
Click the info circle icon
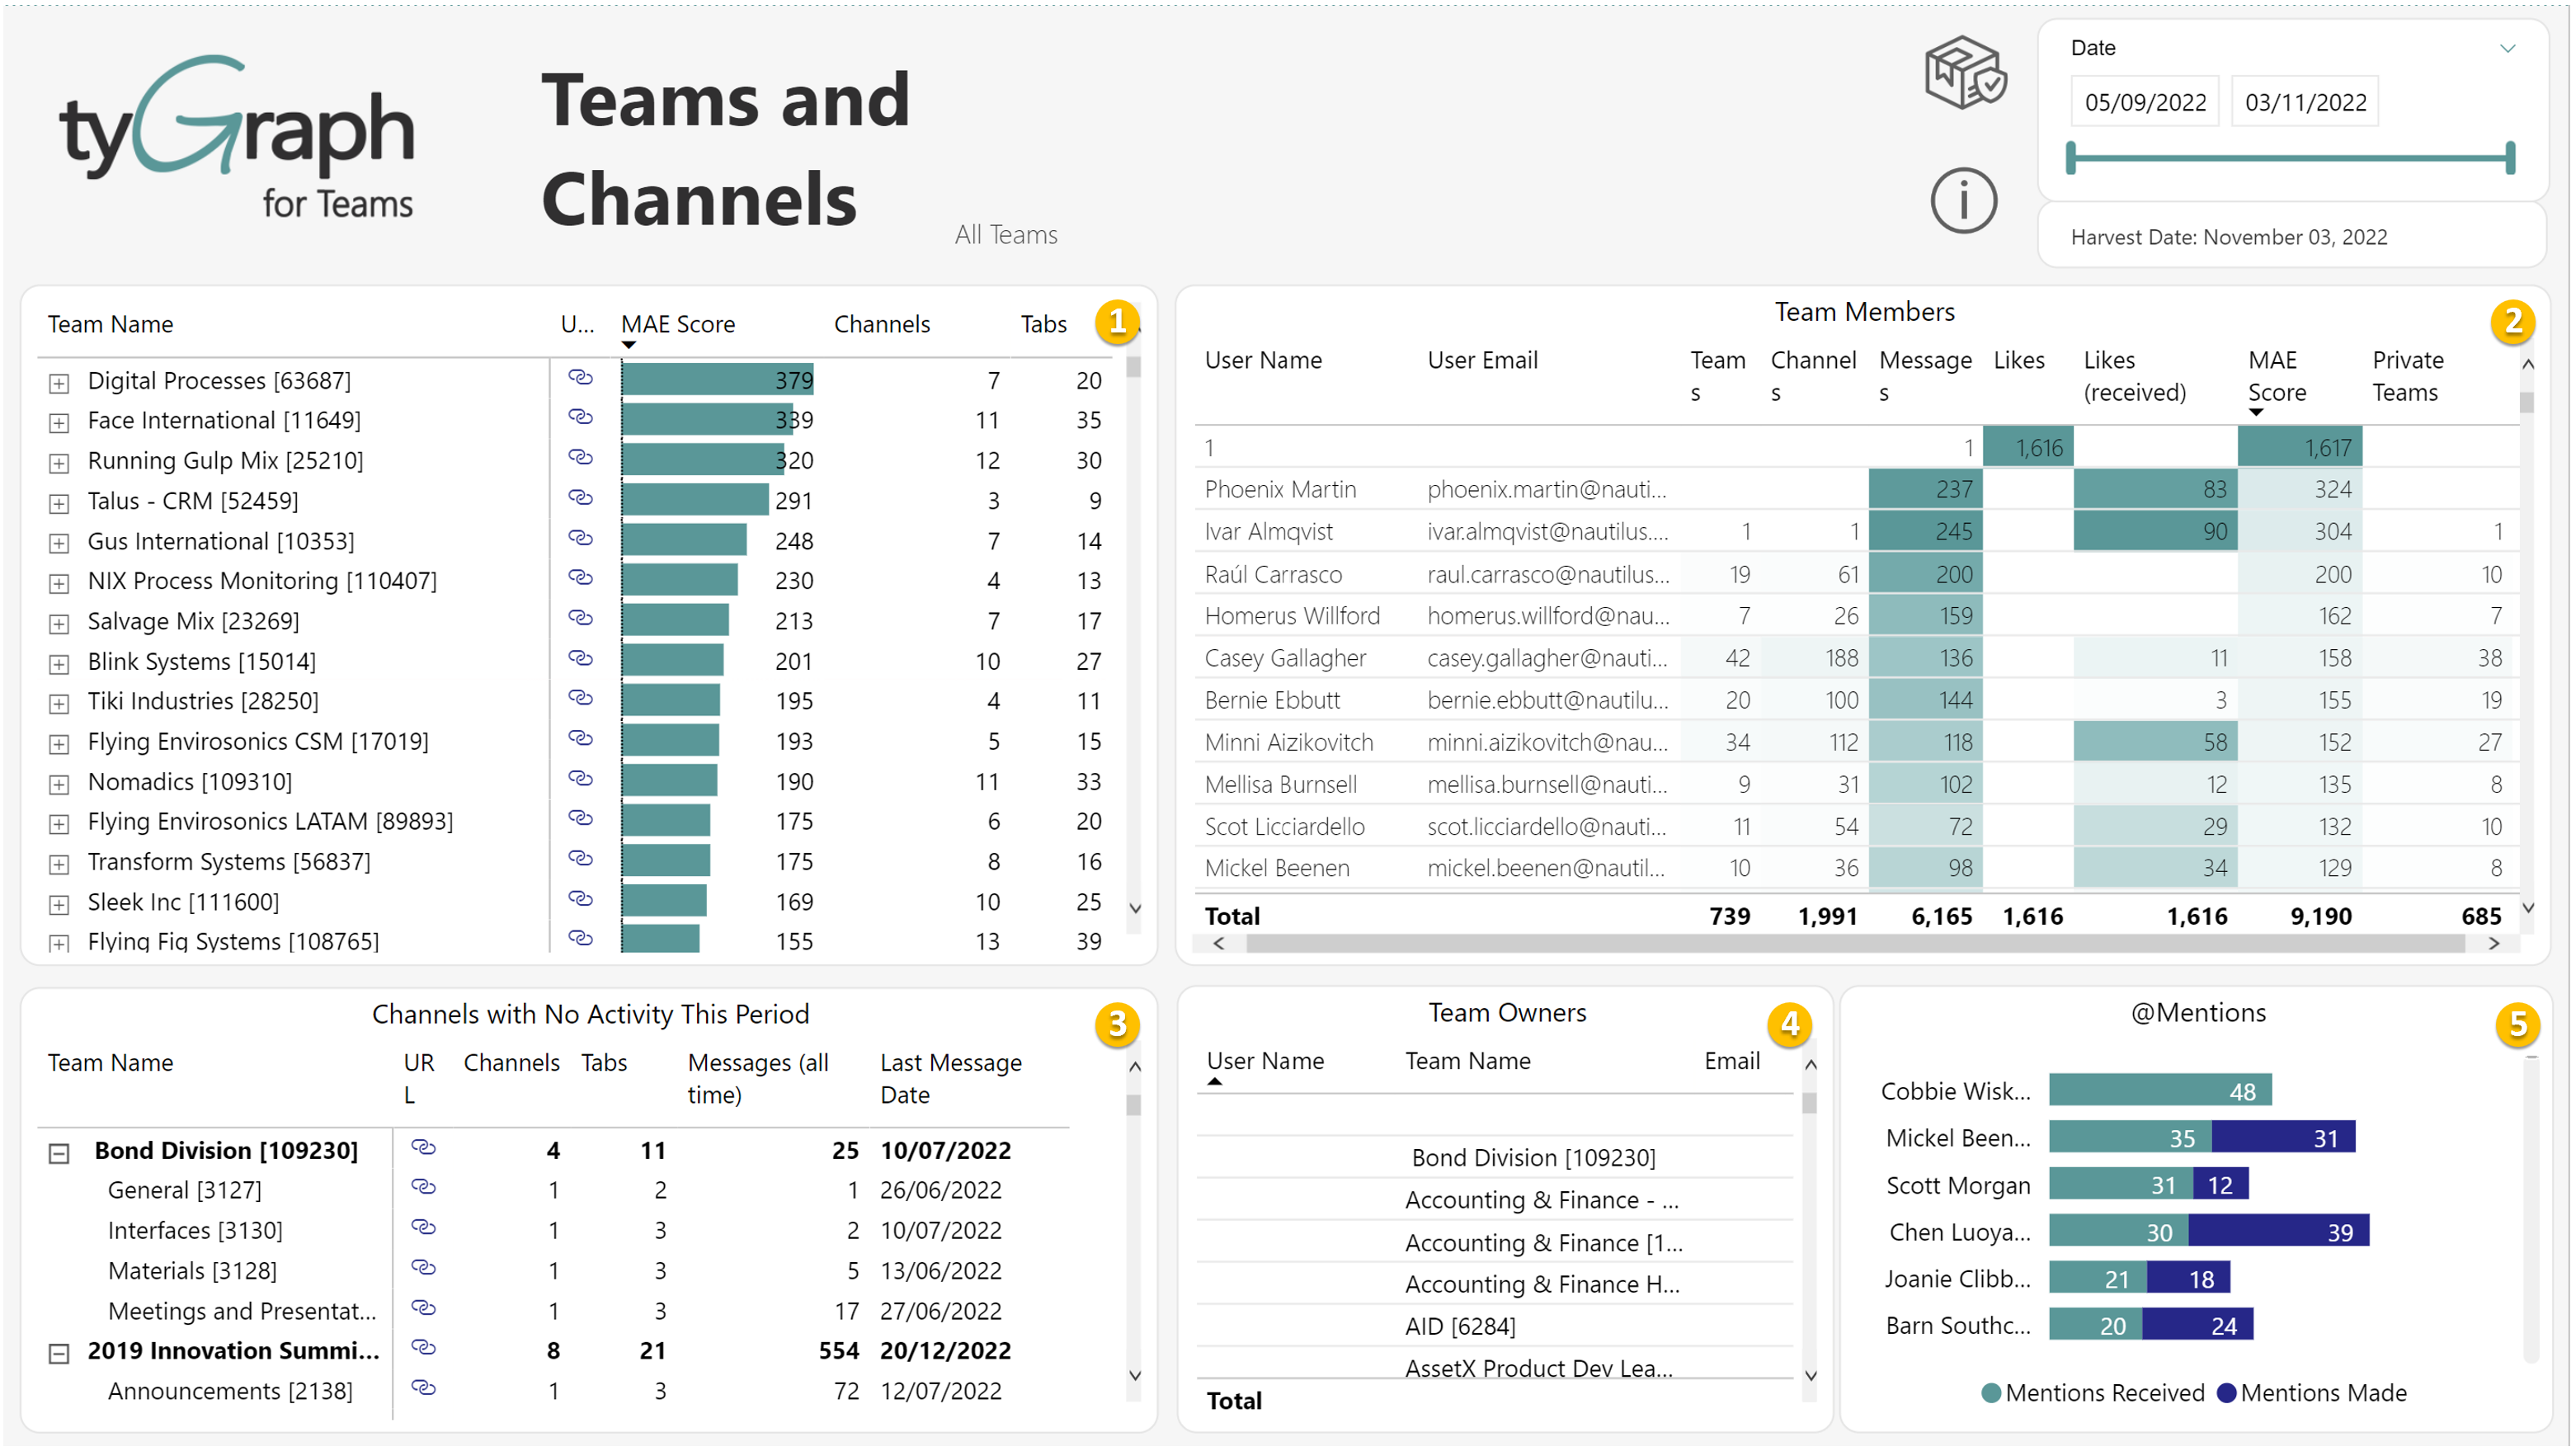1962,201
